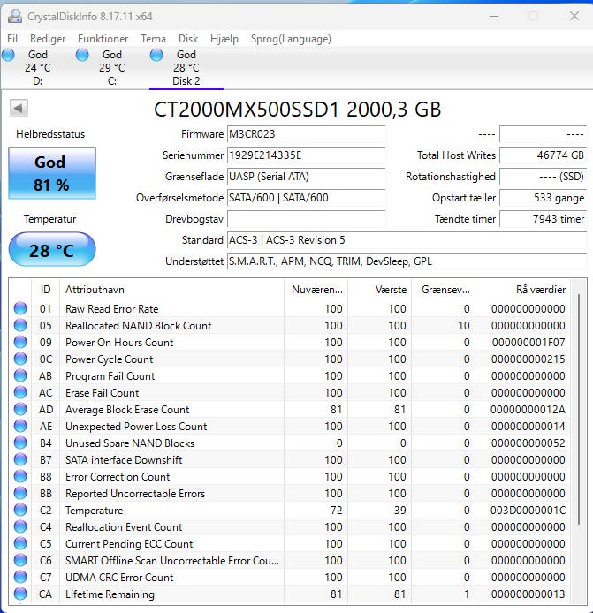The height and width of the screenshot is (613, 593).
Task: Click the Serienummer value field
Action: coord(306,155)
